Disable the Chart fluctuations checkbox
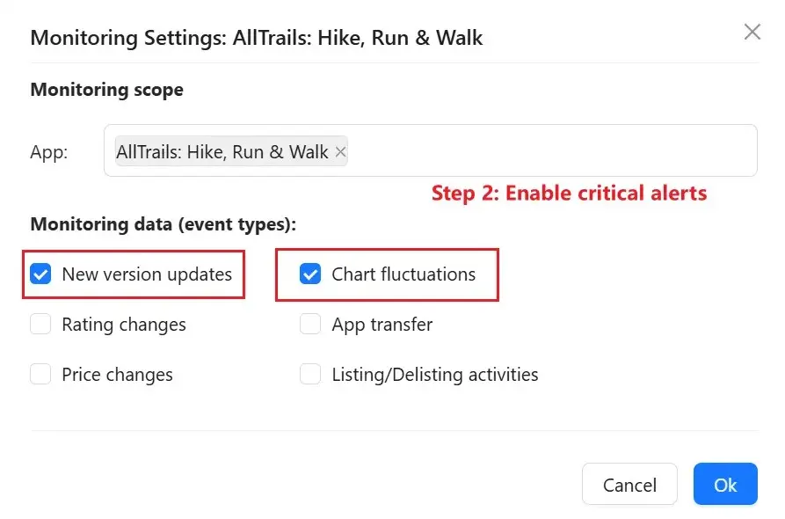The height and width of the screenshot is (519, 785). pos(310,274)
